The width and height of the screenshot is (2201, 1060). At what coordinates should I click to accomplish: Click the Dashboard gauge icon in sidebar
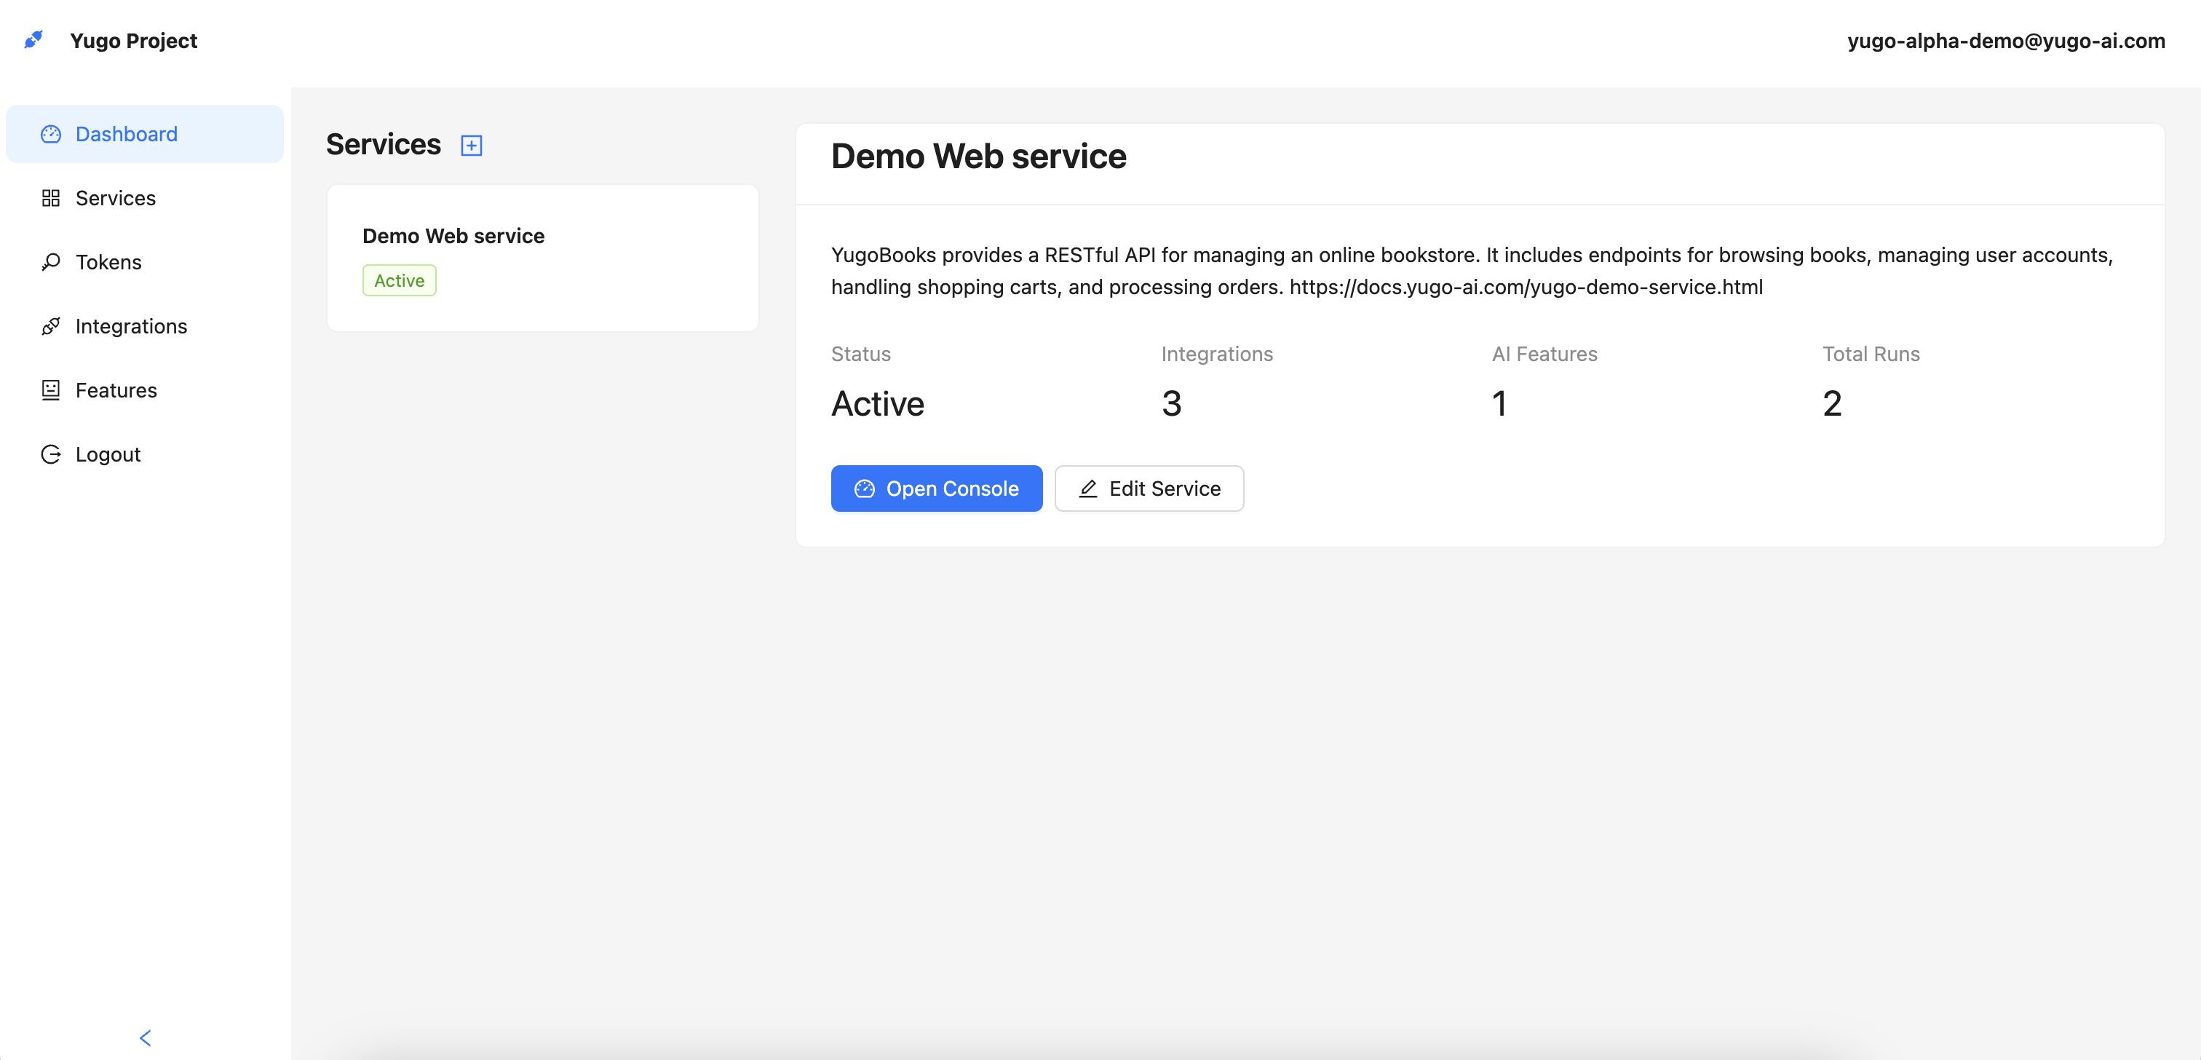pyautogui.click(x=50, y=134)
